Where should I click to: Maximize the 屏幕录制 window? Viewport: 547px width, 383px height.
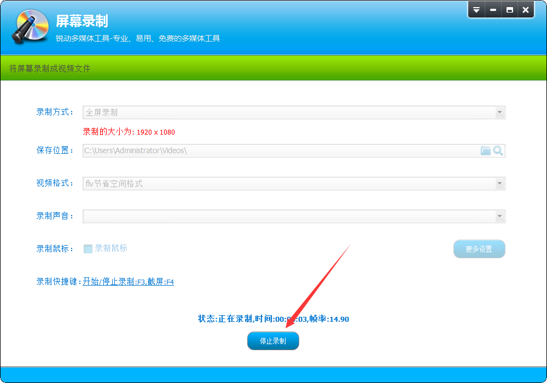509,10
